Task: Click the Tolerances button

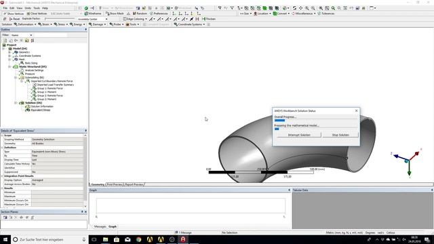Action: point(325,14)
